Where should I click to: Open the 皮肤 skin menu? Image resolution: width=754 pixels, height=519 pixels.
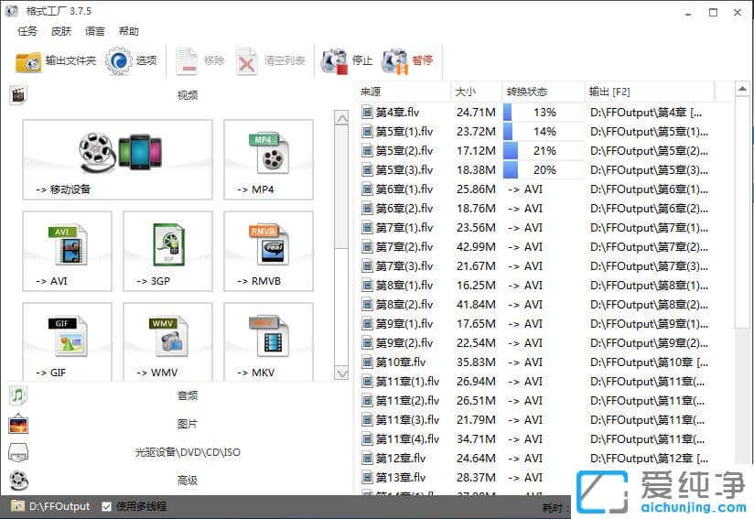tap(61, 31)
